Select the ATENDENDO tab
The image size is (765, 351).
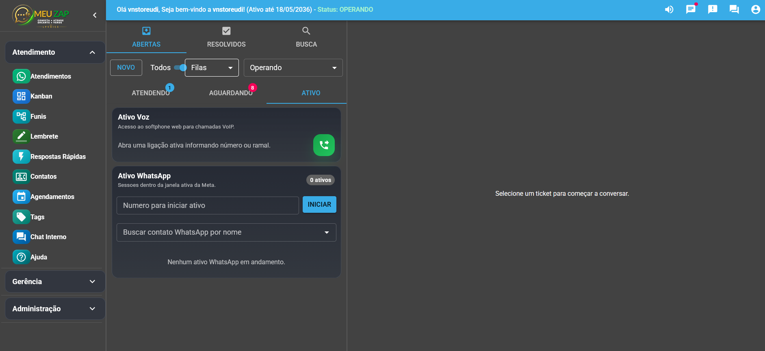coord(151,93)
